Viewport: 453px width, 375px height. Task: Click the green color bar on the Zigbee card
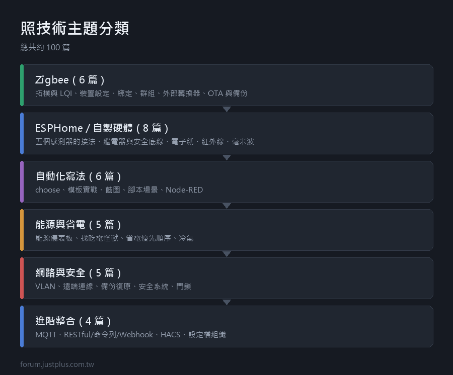click(x=22, y=85)
